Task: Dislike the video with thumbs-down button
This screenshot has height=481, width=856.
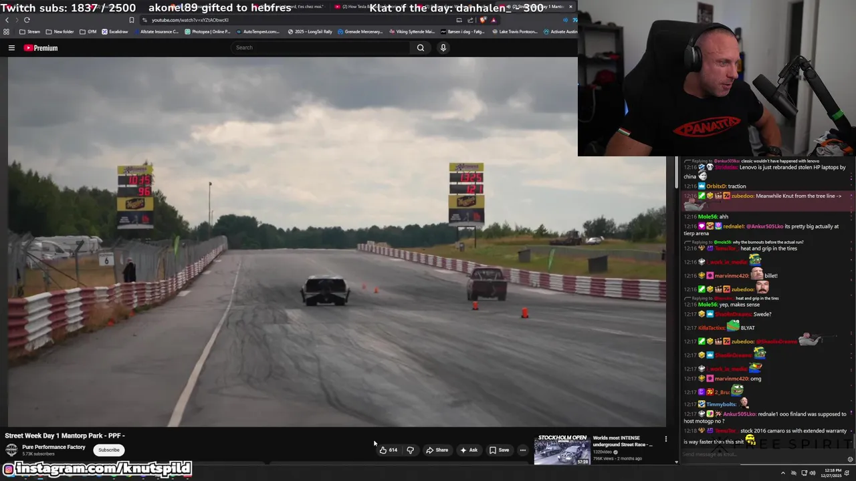Action: [410, 450]
